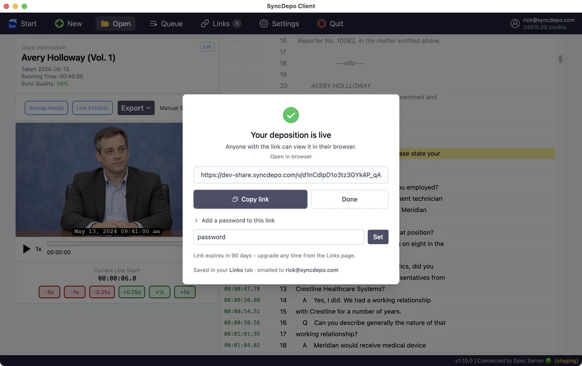
Task: Click the Remap Media button
Action: [47, 108]
